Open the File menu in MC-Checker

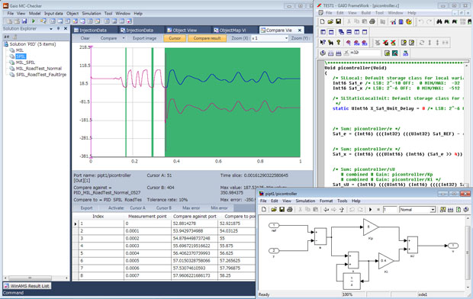pyautogui.click(x=11, y=14)
